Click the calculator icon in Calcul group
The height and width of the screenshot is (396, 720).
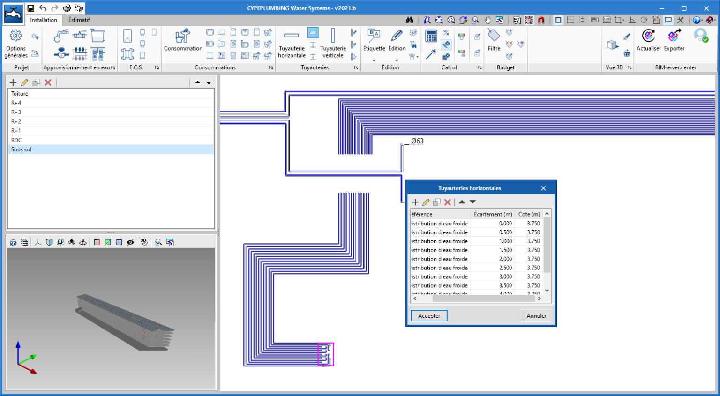[431, 36]
